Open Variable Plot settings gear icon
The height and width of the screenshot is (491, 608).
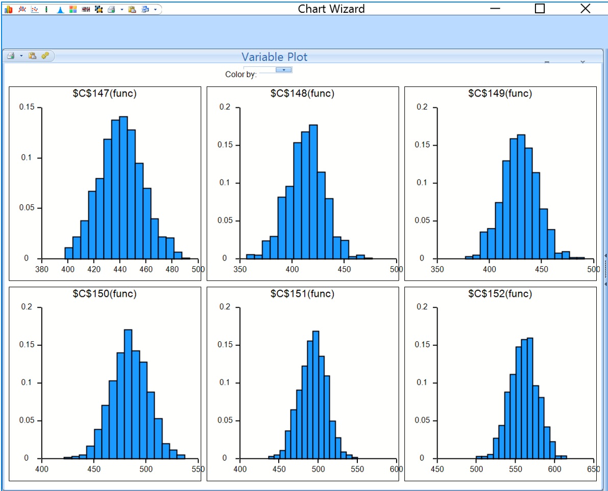(x=45, y=56)
